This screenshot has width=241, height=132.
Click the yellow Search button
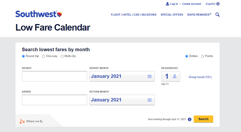click(x=203, y=119)
